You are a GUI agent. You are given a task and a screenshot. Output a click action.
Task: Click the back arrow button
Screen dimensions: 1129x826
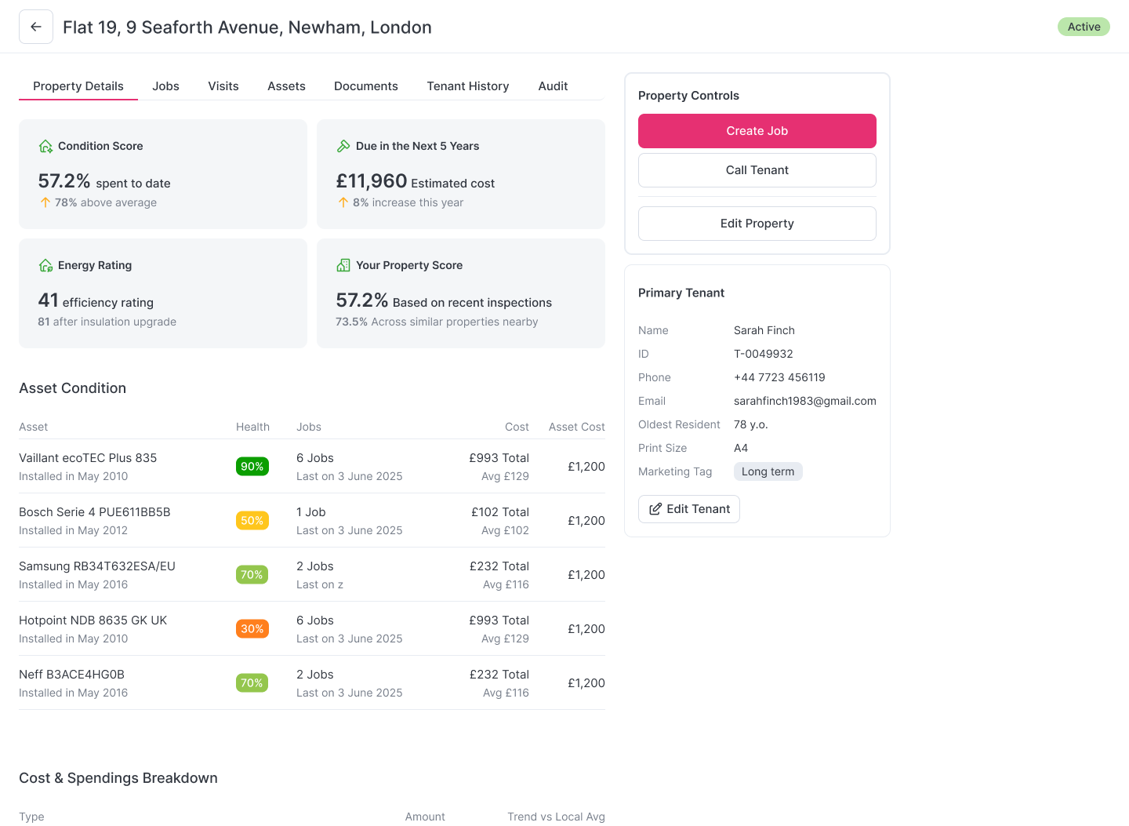(36, 27)
